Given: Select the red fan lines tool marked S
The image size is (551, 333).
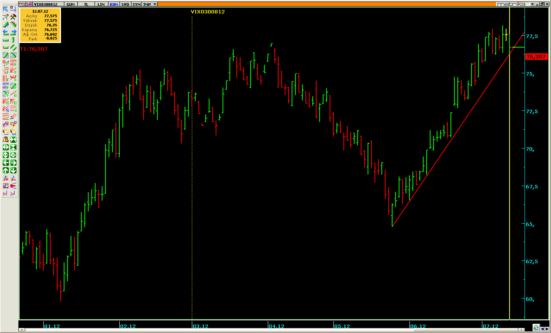Looking at the screenshot, I should coord(5,109).
